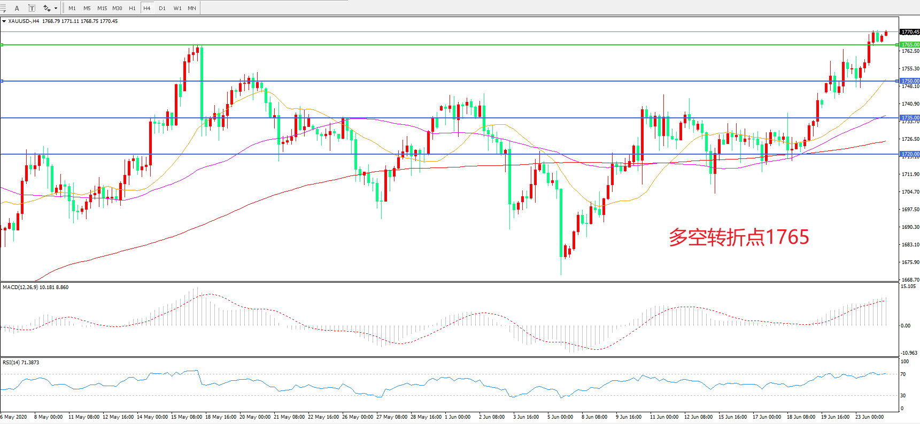Click the green 1765.00 price level label
The width and height of the screenshot is (920, 424).
tap(910, 45)
